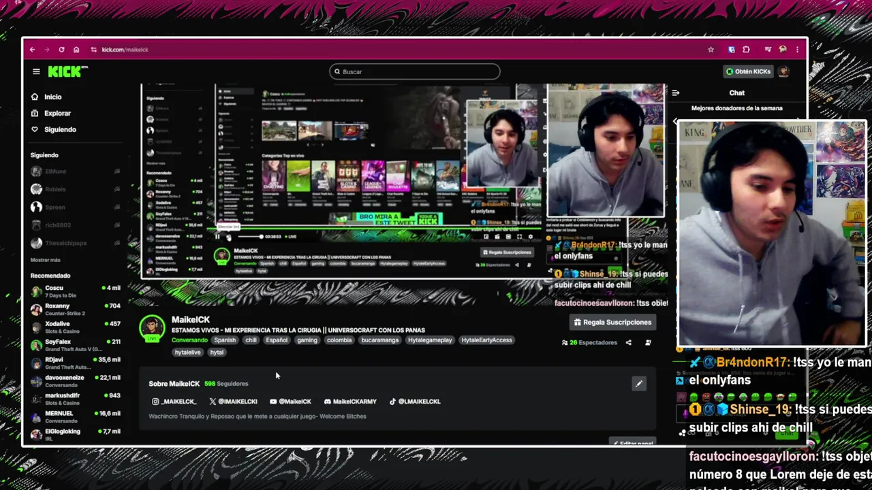
Task: Open recommended channel markushdlfr
Action: tap(75, 399)
